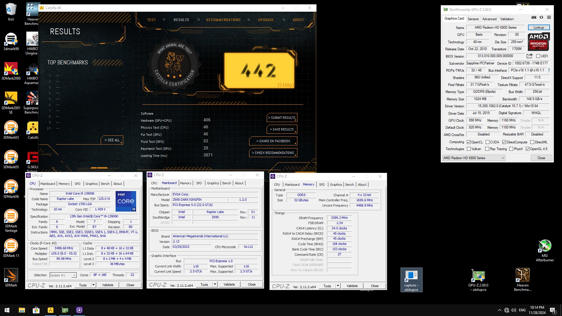Toggle the Ray Tracing checkbox
Screen dimensions: 562x316
coord(487,149)
